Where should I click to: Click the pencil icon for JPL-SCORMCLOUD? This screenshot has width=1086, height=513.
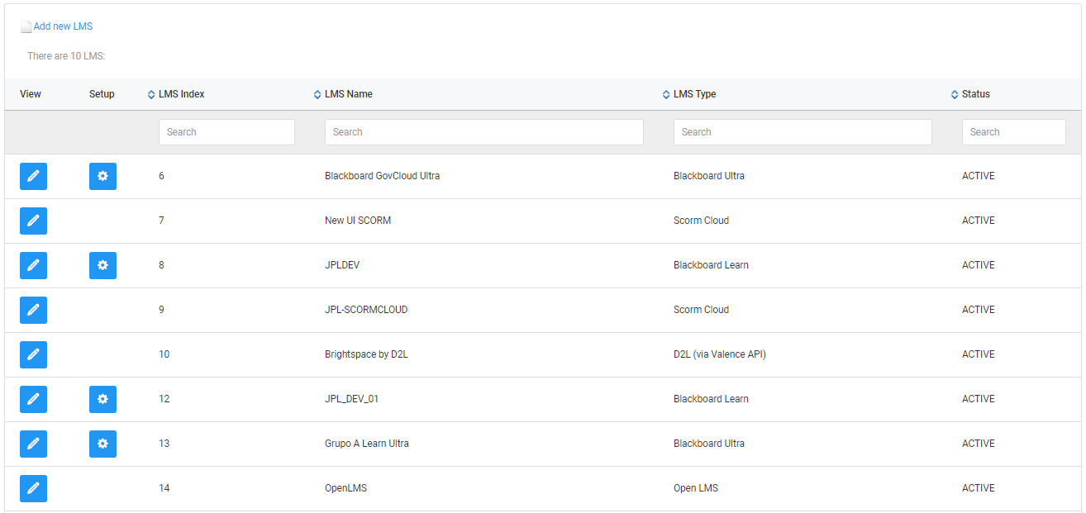33,310
